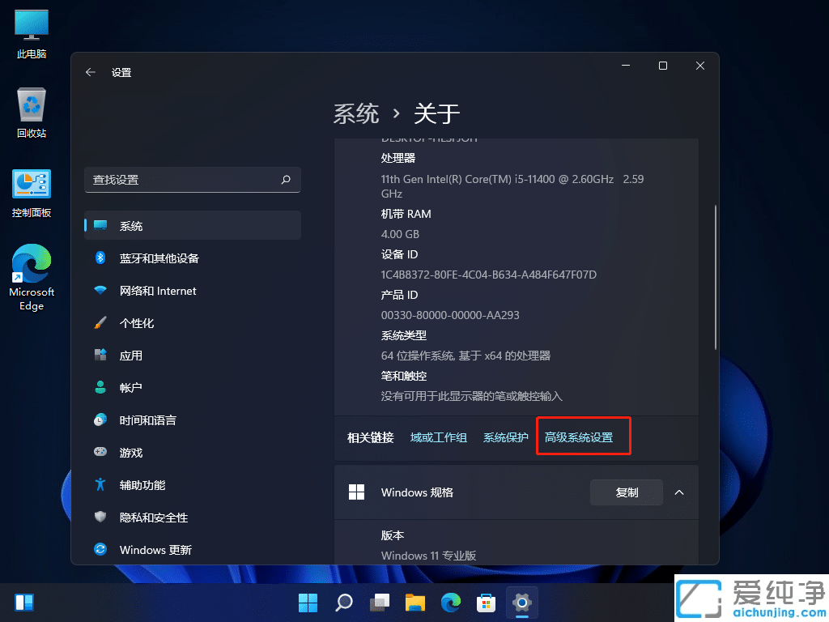Open the 系统保护 link
The height and width of the screenshot is (622, 829).
click(506, 437)
